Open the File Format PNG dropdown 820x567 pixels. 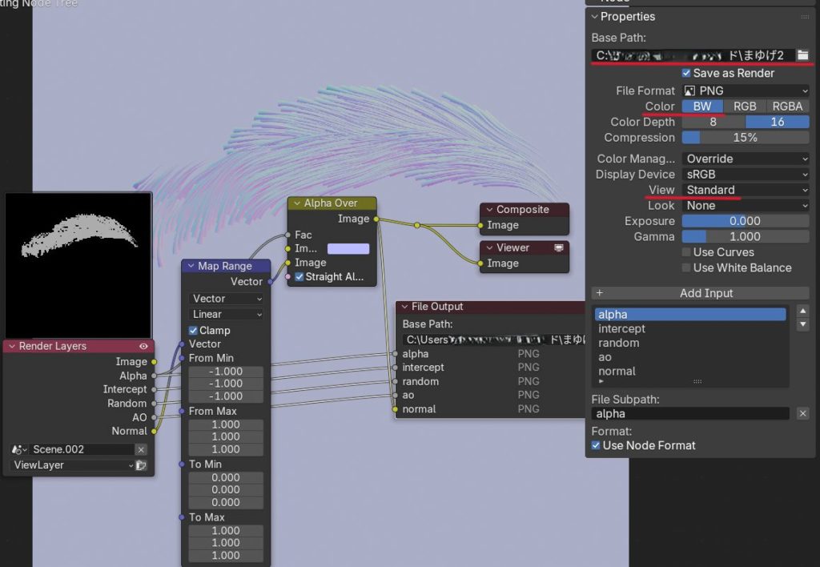coord(746,91)
